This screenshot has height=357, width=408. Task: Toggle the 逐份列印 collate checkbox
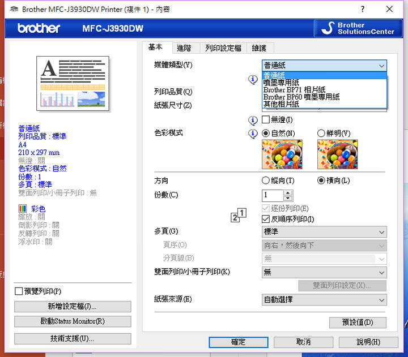click(x=266, y=208)
